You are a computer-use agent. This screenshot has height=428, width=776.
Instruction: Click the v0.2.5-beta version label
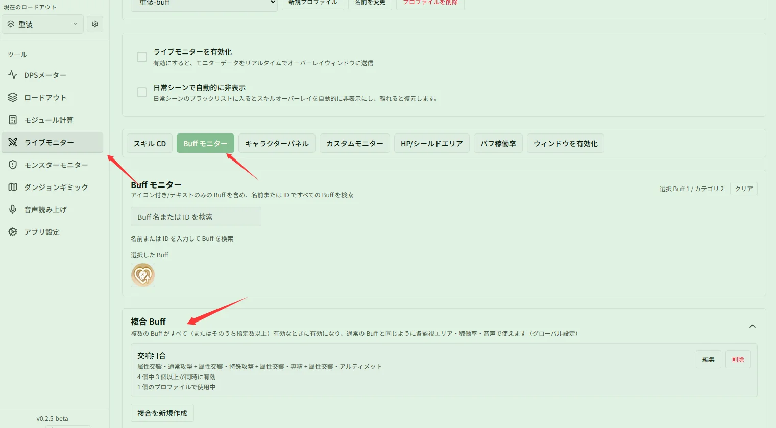(x=52, y=419)
